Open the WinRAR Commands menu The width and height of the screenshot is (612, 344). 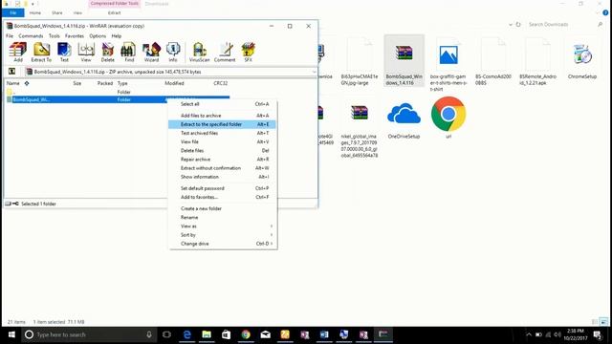click(x=31, y=36)
